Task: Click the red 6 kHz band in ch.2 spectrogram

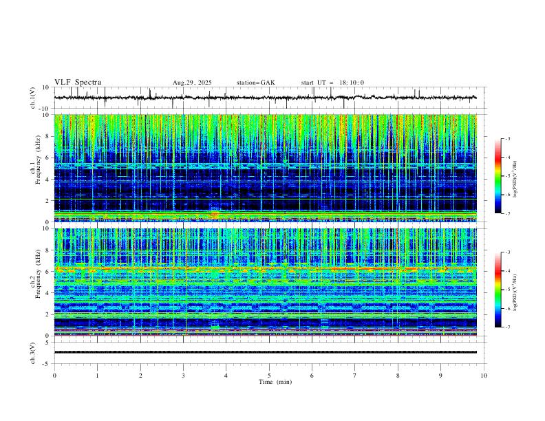Action: (x=266, y=268)
